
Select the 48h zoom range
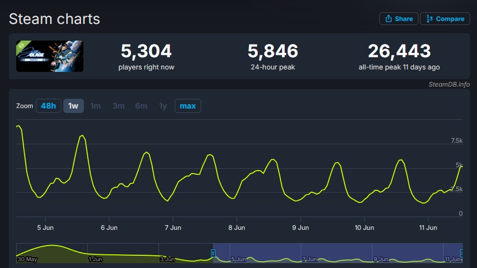pyautogui.click(x=49, y=106)
